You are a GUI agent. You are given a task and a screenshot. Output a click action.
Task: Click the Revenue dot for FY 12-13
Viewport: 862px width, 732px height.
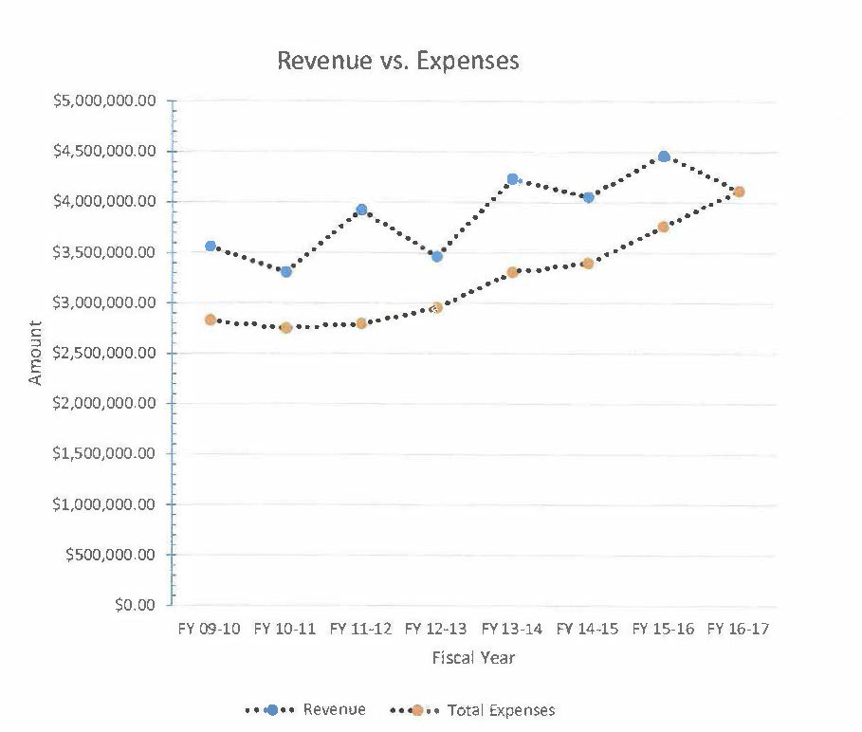437,256
